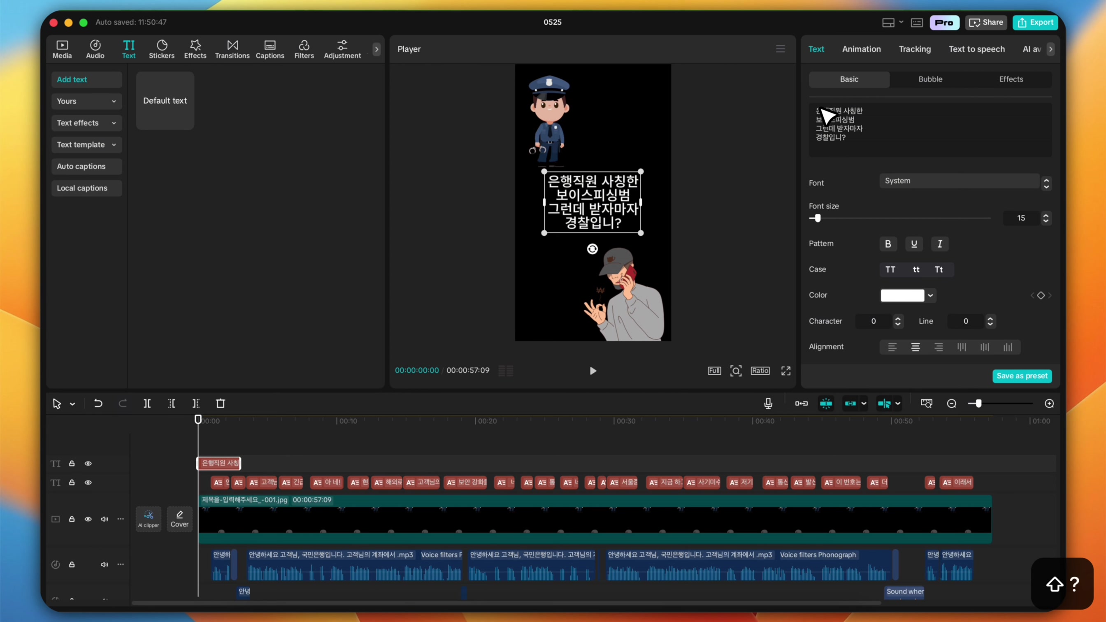The image size is (1106, 622).
Task: Click the fullscreen player icon
Action: click(786, 371)
